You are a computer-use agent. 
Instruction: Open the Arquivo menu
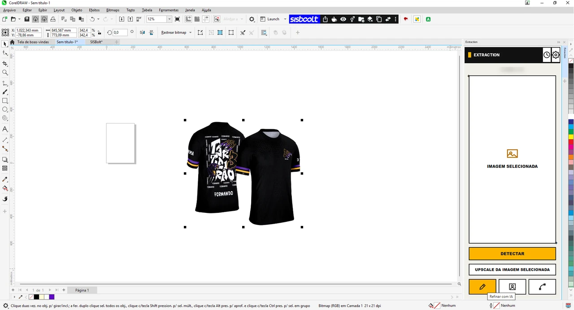point(9,10)
